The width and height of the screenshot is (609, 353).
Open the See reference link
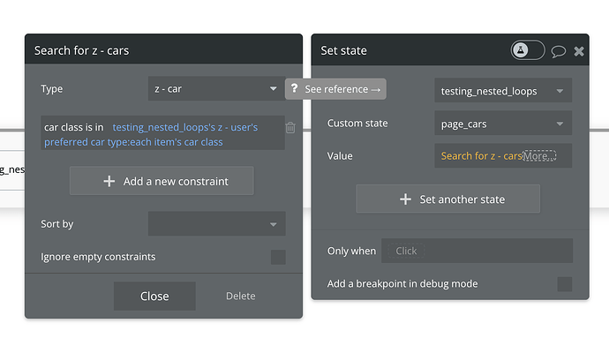[x=342, y=89]
